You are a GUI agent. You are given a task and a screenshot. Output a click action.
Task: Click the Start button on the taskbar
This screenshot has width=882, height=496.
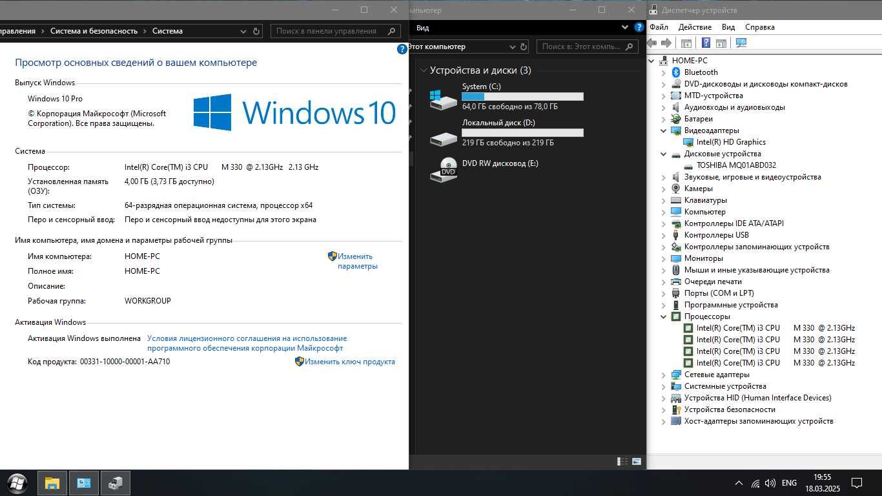point(17,482)
